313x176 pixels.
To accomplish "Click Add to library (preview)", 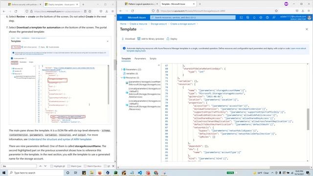I will (151, 39).
